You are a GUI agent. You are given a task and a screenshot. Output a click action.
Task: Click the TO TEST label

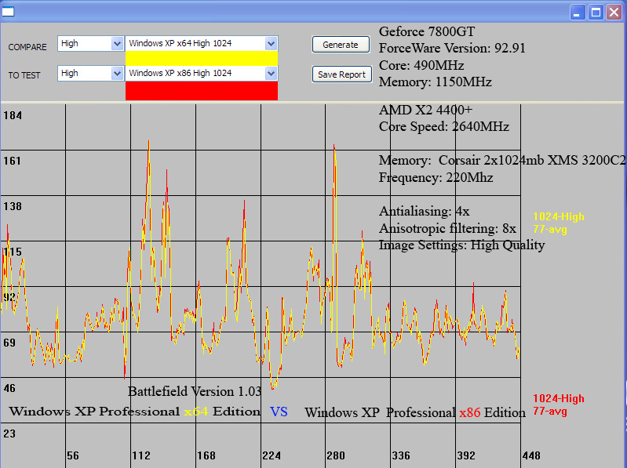click(x=24, y=75)
